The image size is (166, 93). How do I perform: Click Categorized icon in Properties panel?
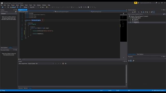(x=129, y=61)
